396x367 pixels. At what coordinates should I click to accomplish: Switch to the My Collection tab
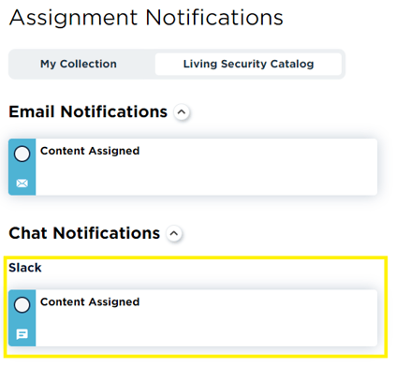click(79, 64)
